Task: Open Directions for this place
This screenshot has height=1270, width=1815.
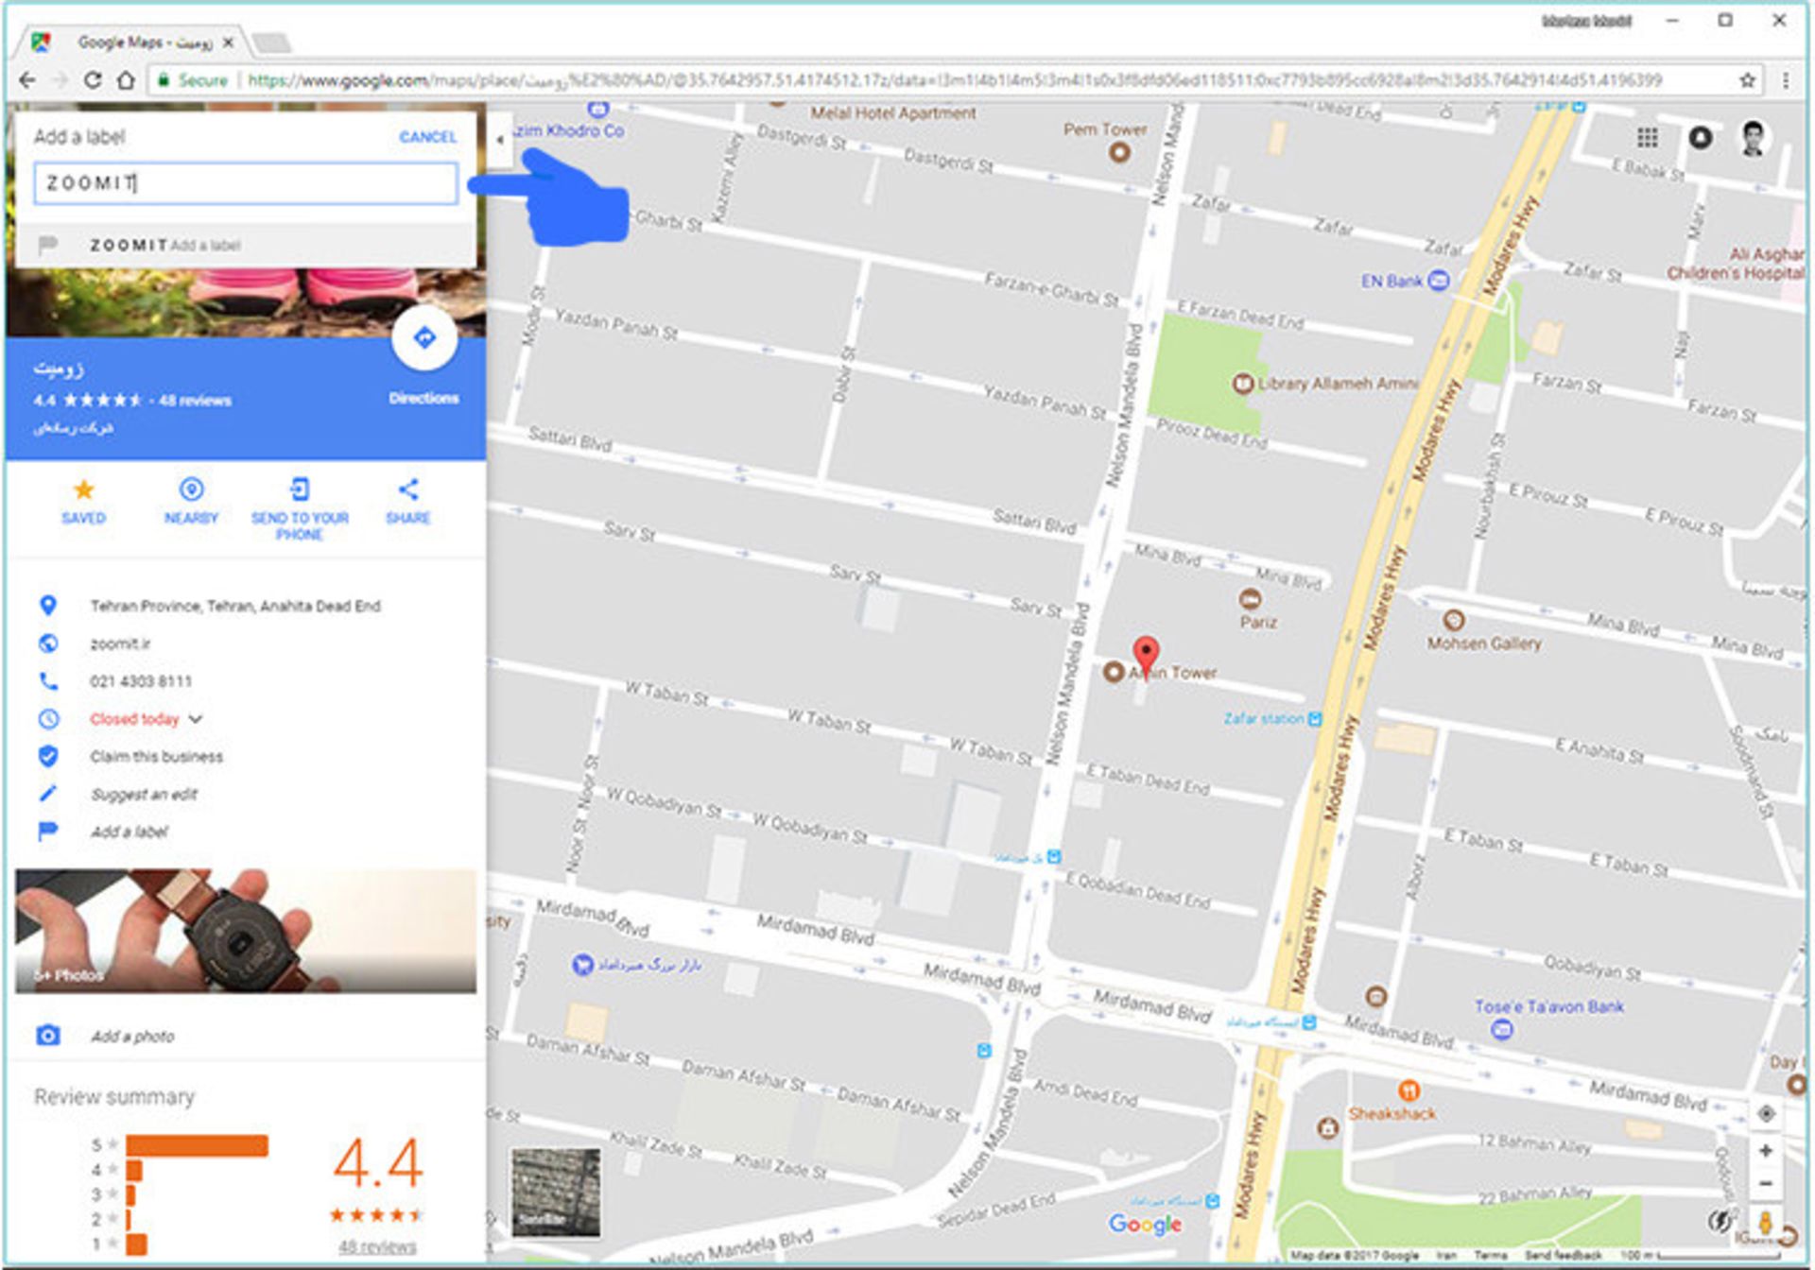Action: pos(424,338)
